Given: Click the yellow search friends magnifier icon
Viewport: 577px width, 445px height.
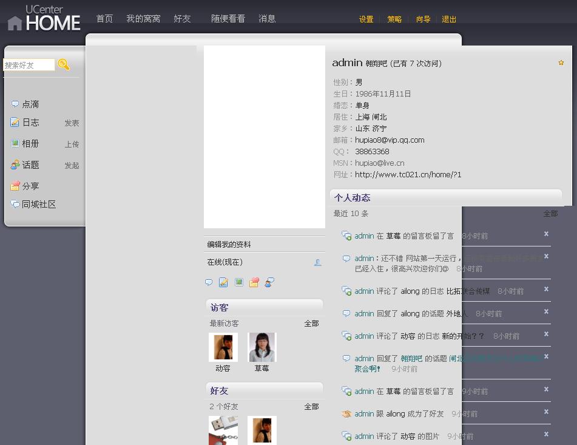Looking at the screenshot, I should pyautogui.click(x=64, y=64).
